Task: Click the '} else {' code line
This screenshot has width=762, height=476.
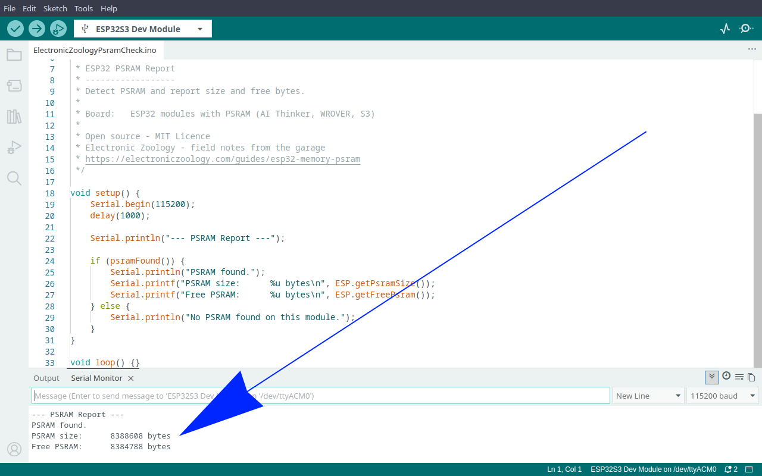Action: click(x=110, y=306)
